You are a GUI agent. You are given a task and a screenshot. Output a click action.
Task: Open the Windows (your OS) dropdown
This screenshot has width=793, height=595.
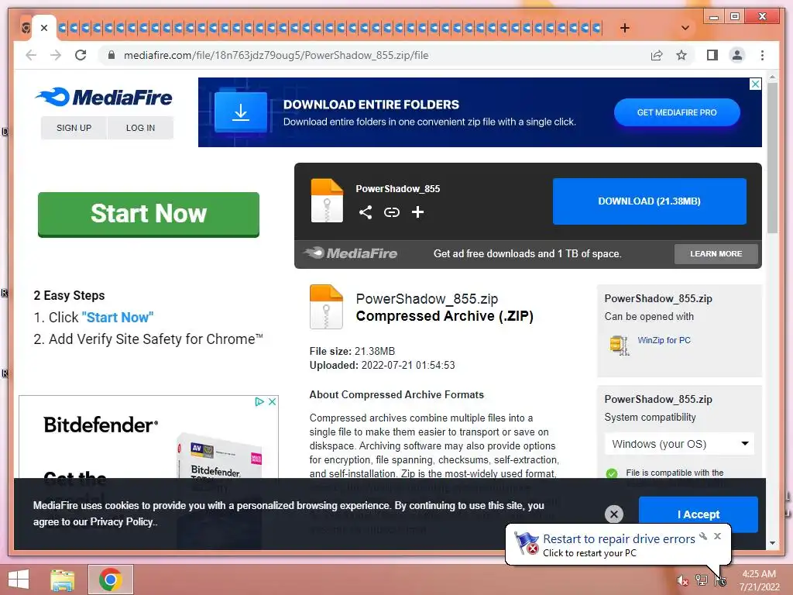(x=679, y=444)
